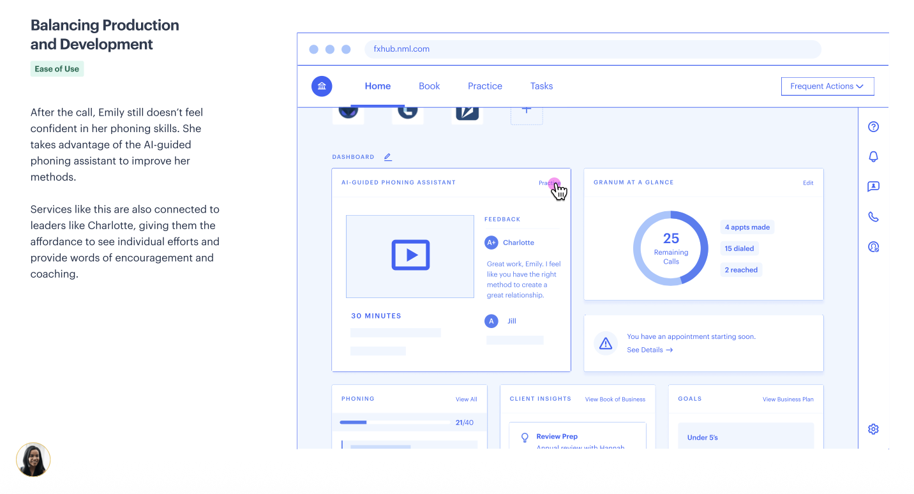Click the '2 reached' chip

pos(741,270)
